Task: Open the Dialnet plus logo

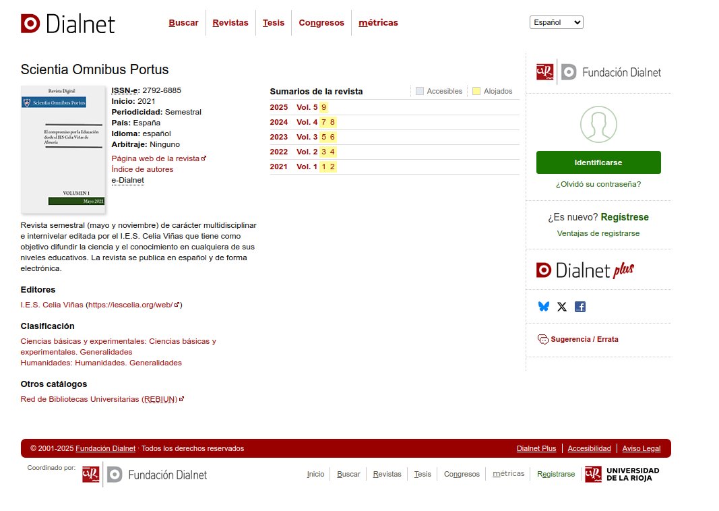Action: [x=585, y=270]
